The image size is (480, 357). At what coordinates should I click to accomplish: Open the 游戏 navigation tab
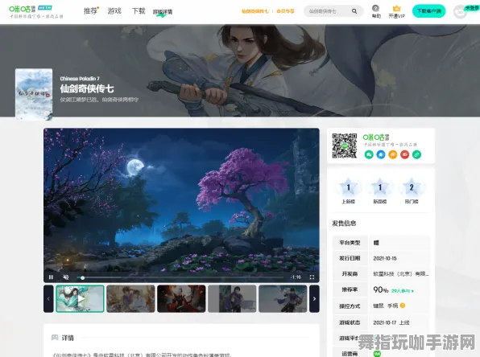[x=114, y=11]
